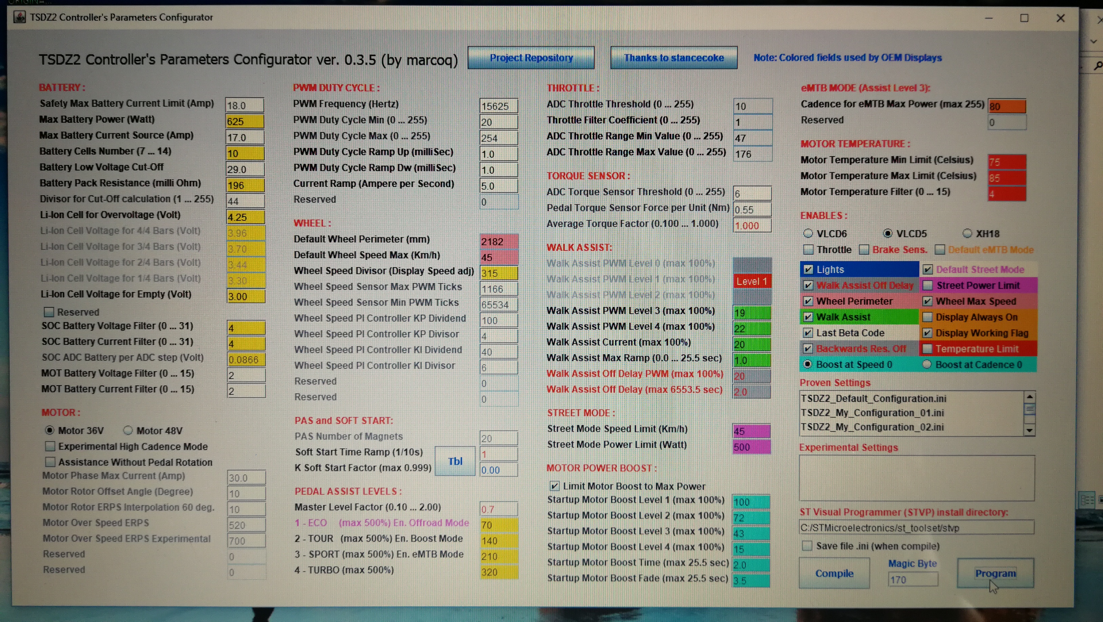Click Proven Settings scrollbar up arrow
Screen dimensions: 1103x622
[1030, 397]
